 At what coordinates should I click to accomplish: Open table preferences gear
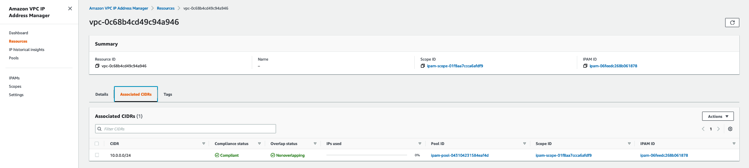pyautogui.click(x=730, y=129)
